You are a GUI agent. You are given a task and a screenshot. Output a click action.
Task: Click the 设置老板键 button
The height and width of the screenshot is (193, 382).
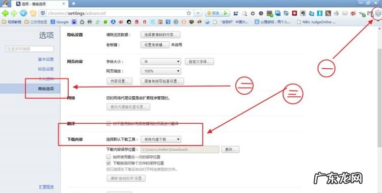(155, 45)
